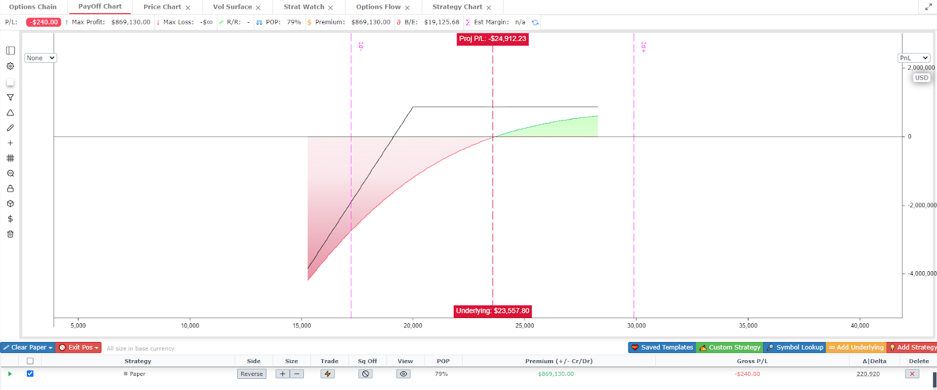
Task: Tick the select-all header checkbox
Action: (30, 361)
